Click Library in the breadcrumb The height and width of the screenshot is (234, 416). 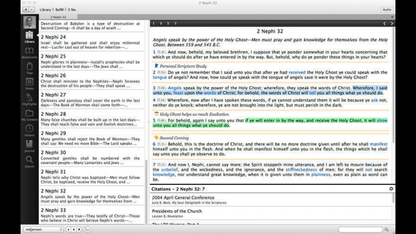[45, 10]
